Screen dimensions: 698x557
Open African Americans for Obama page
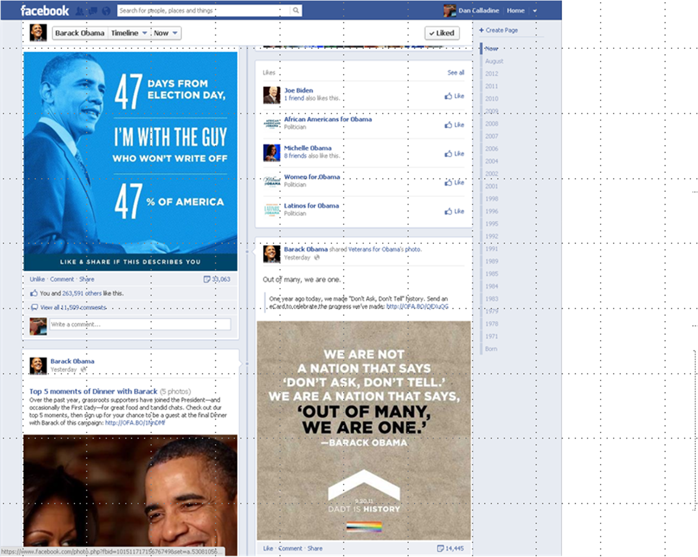[328, 119]
